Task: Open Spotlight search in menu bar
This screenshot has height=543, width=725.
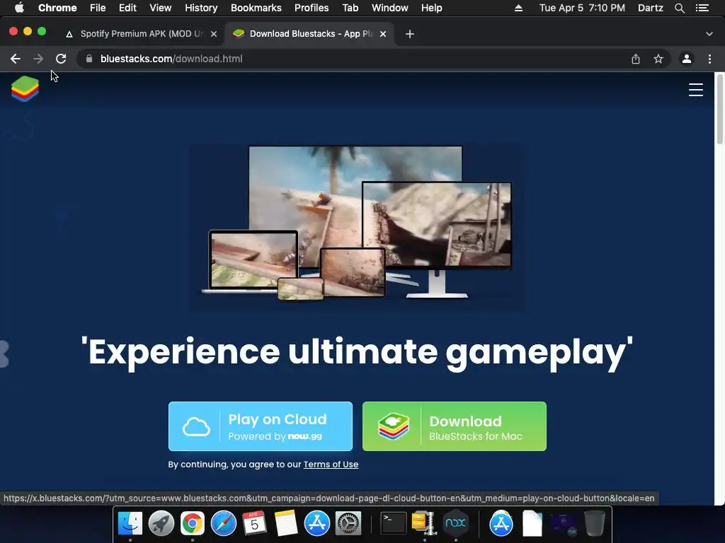Action: (x=679, y=8)
